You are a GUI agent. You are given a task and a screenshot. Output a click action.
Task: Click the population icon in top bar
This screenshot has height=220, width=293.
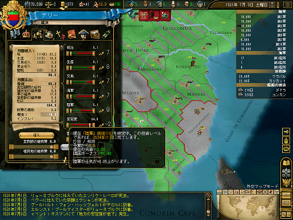click(27, 4)
